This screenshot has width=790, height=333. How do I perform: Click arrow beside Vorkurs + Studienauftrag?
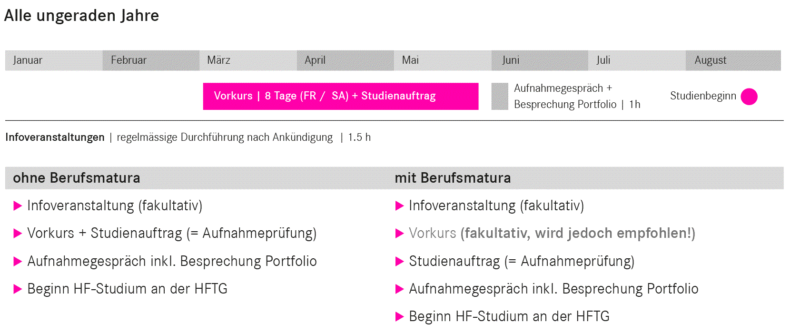(x=18, y=234)
